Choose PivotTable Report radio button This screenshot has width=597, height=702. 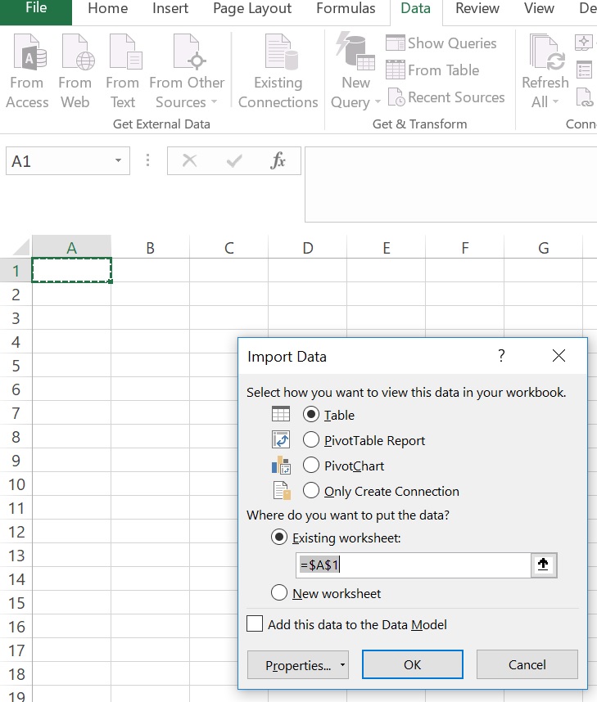[x=311, y=439]
